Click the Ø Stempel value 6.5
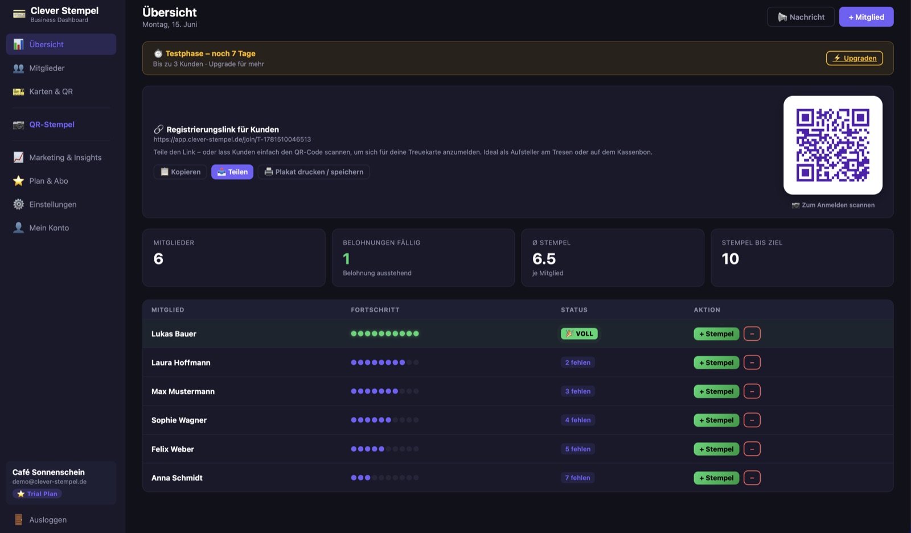Image resolution: width=911 pixels, height=533 pixels. [x=544, y=259]
